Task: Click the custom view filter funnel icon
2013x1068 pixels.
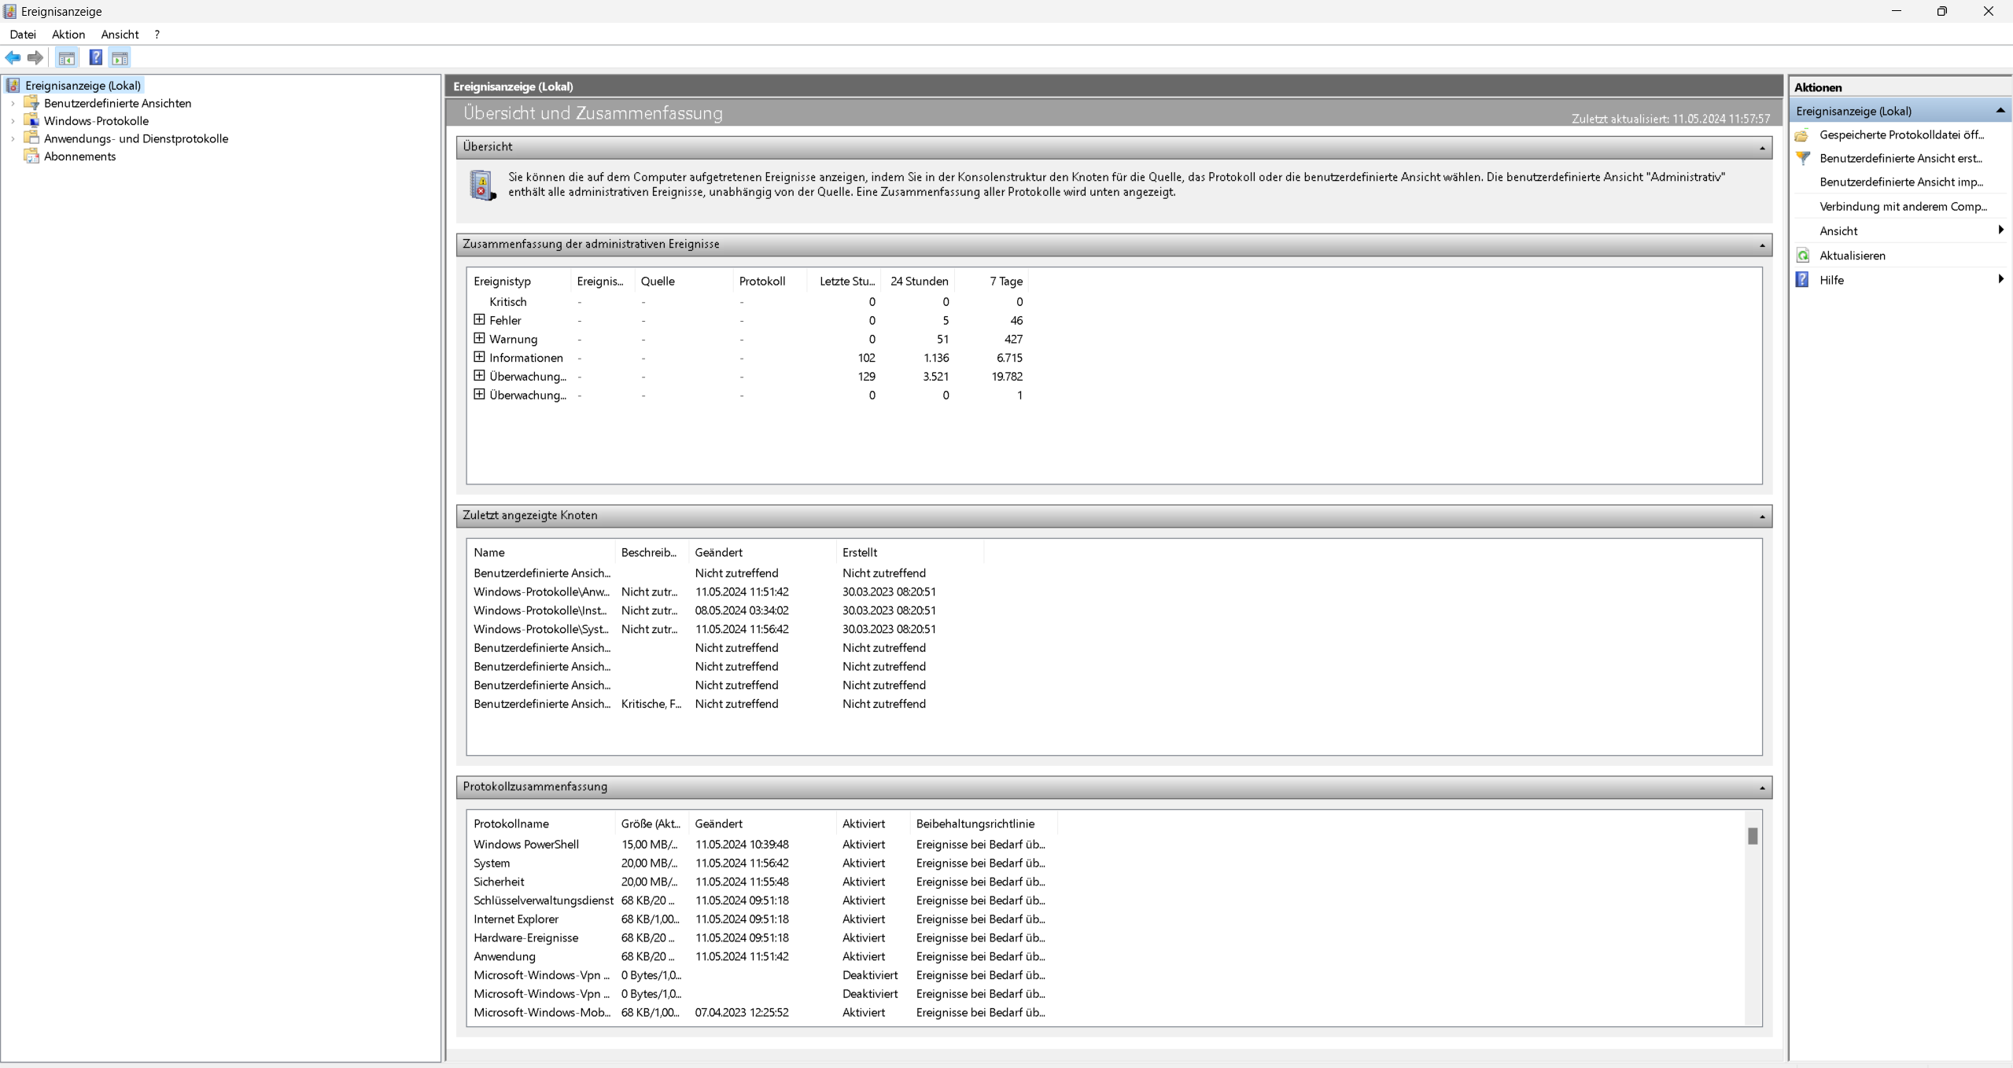Action: tap(1803, 158)
